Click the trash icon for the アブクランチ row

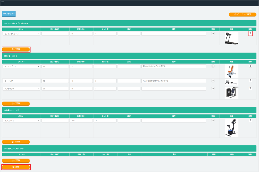[250, 88]
